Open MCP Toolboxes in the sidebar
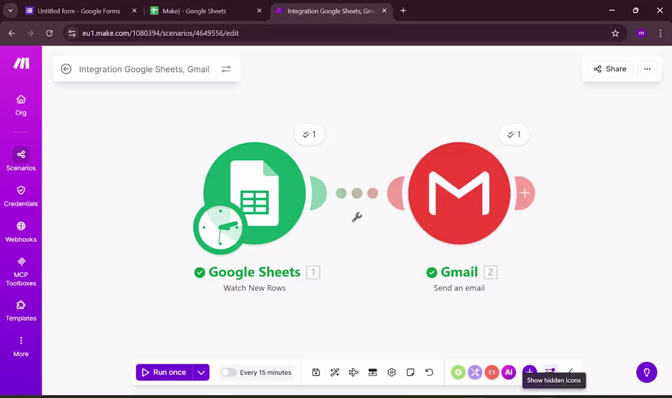Screen dimensions: 672x398 21,272
